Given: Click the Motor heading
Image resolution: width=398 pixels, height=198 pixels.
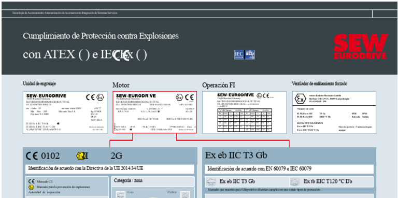Looking at the screenshot, I should 121,86.
